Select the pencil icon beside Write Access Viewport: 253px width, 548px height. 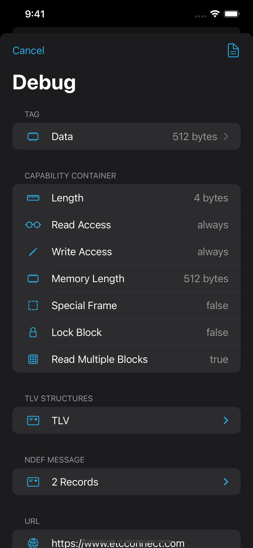33,251
